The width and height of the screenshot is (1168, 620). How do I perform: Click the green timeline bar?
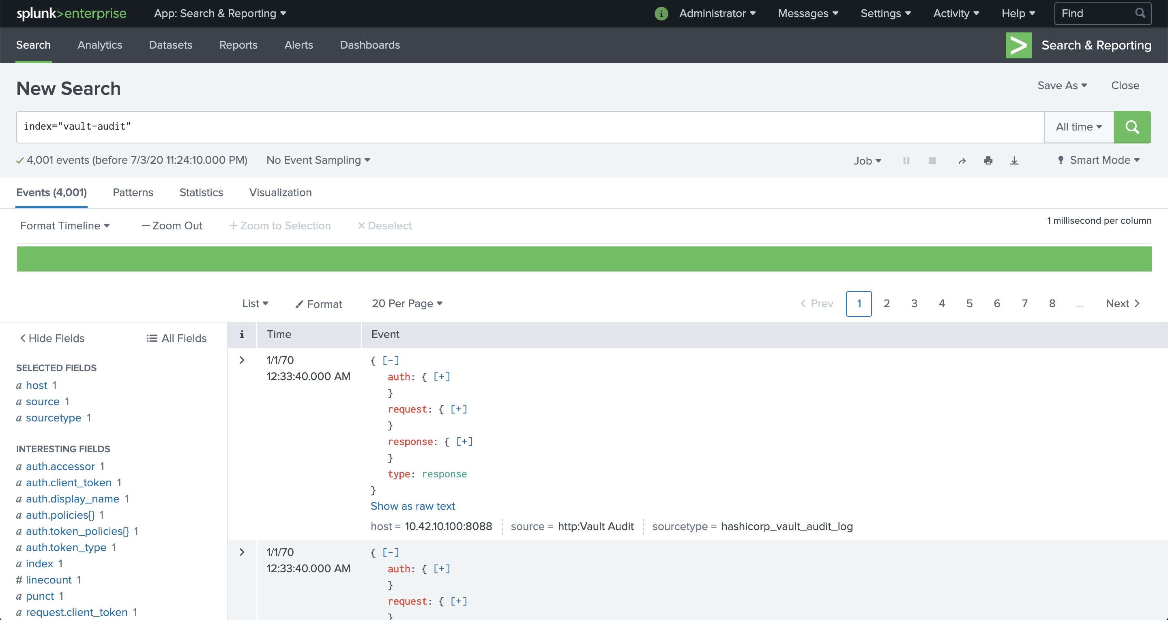(584, 258)
